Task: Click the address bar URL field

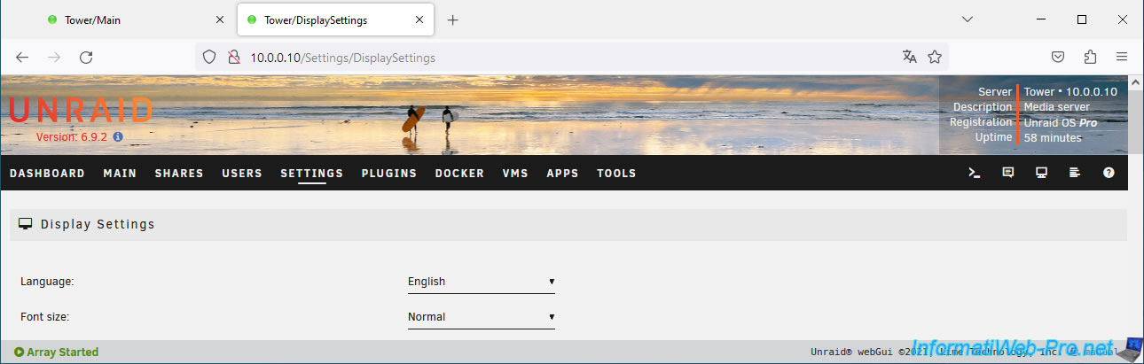Action: tap(568, 57)
